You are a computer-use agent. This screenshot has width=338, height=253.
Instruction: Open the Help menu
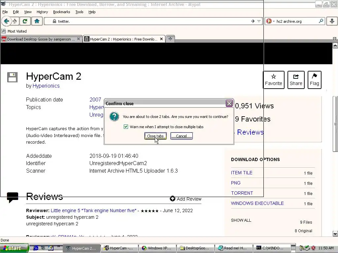[x=92, y=12]
